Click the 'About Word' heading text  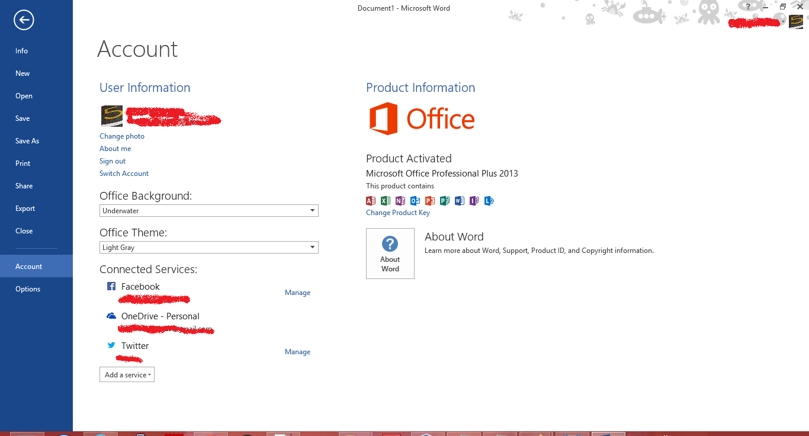pos(454,236)
